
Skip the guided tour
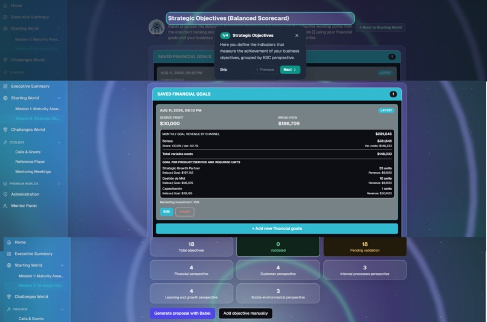[224, 70]
